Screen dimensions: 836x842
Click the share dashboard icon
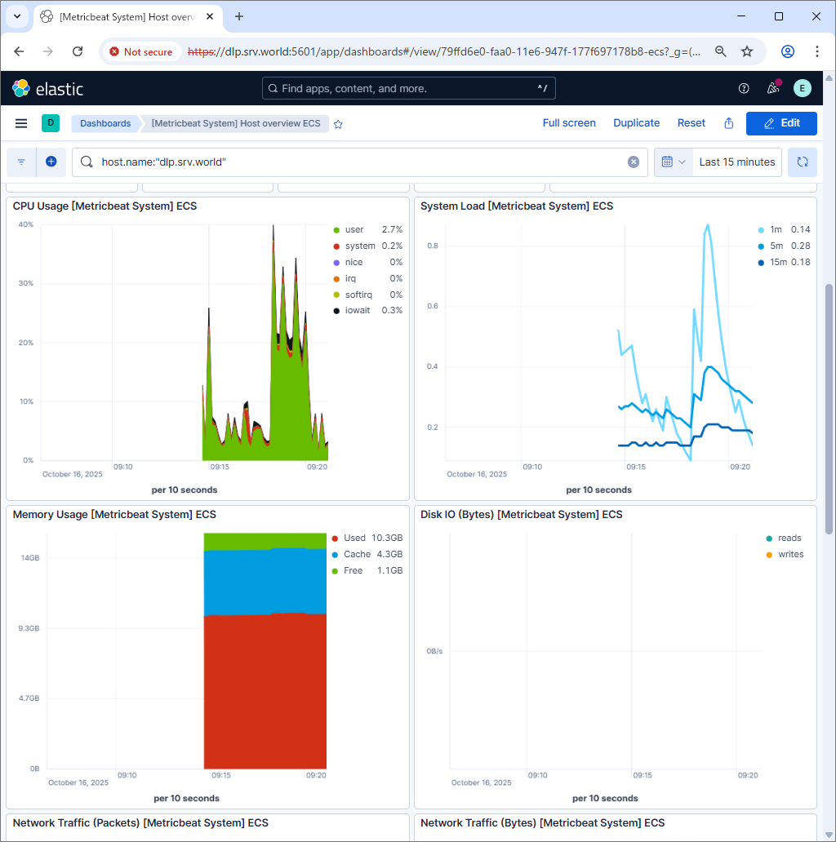(x=729, y=123)
